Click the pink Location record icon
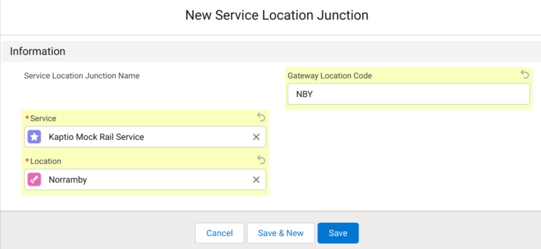Image resolution: width=541 pixels, height=249 pixels. [34, 180]
